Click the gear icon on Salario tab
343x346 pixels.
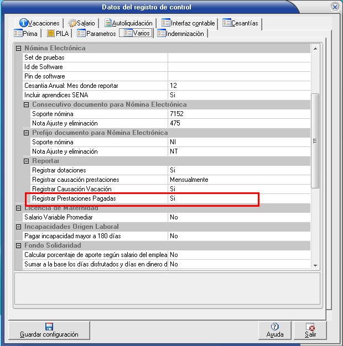[72, 23]
